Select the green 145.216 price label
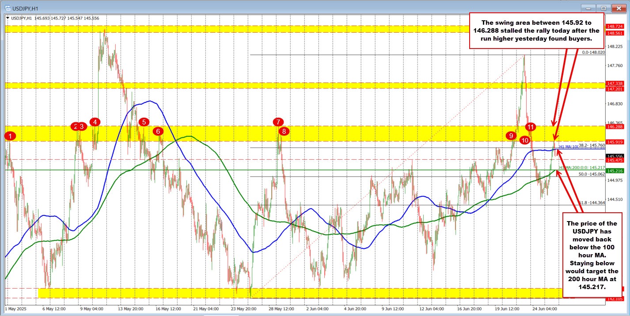Screen dimensions: 630x316 tap(614, 170)
